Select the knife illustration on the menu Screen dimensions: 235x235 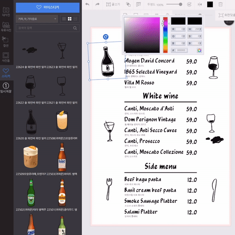click(x=214, y=190)
